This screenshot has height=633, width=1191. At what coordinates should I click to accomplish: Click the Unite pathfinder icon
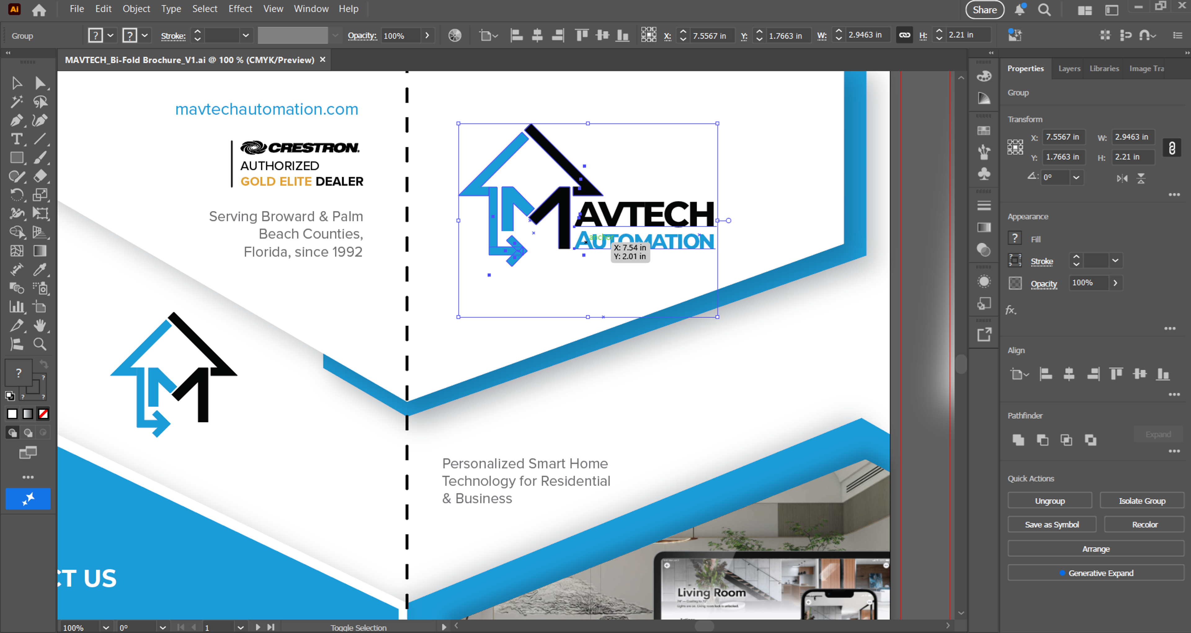[1018, 440]
